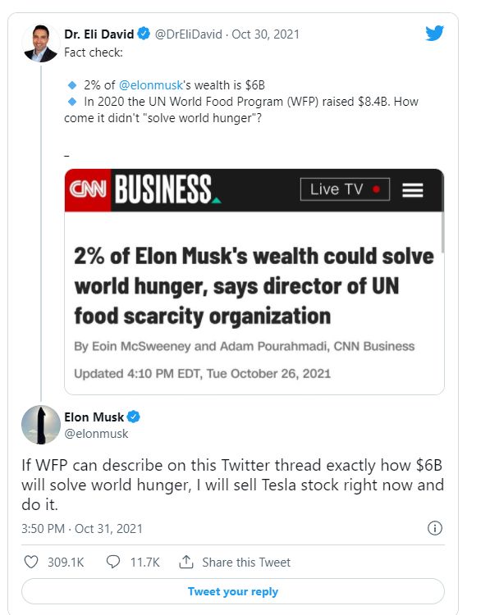The width and height of the screenshot is (490, 615).
Task: Click the red CNN logo
Action: pyautogui.click(x=88, y=190)
